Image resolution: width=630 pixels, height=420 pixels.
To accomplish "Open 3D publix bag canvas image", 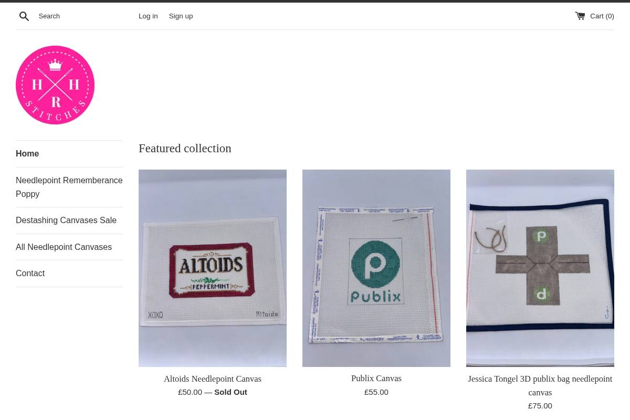I will point(540,268).
